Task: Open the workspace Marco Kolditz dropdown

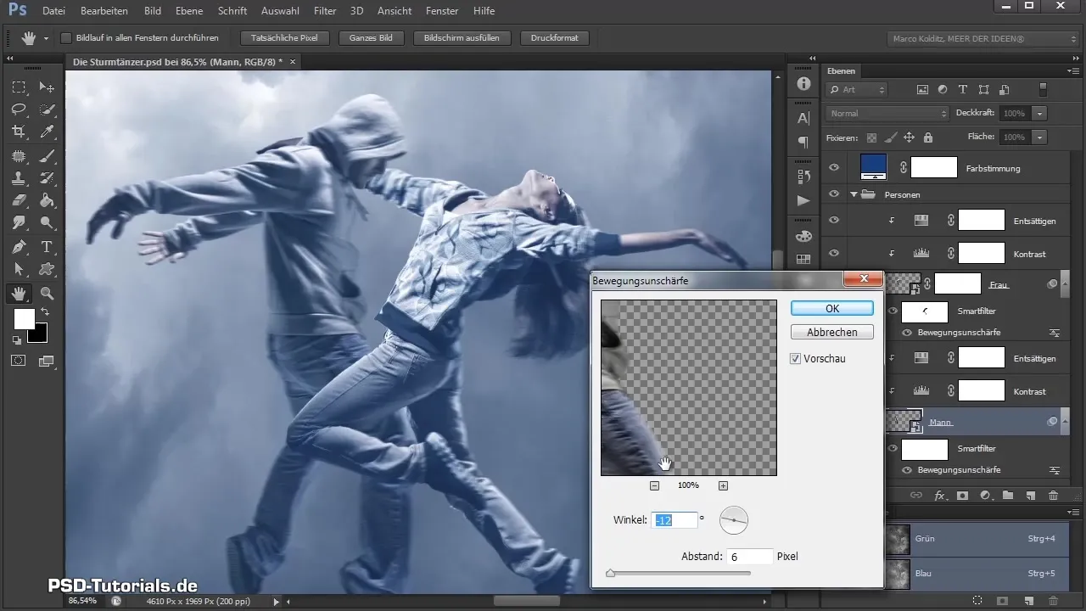Action: [982, 39]
